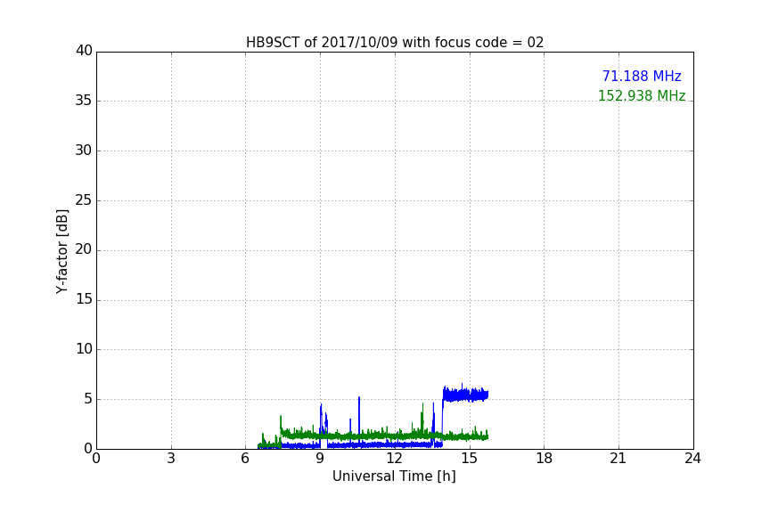Click the x-axis tick label 15
Screen dimensions: 770x513
point(470,459)
